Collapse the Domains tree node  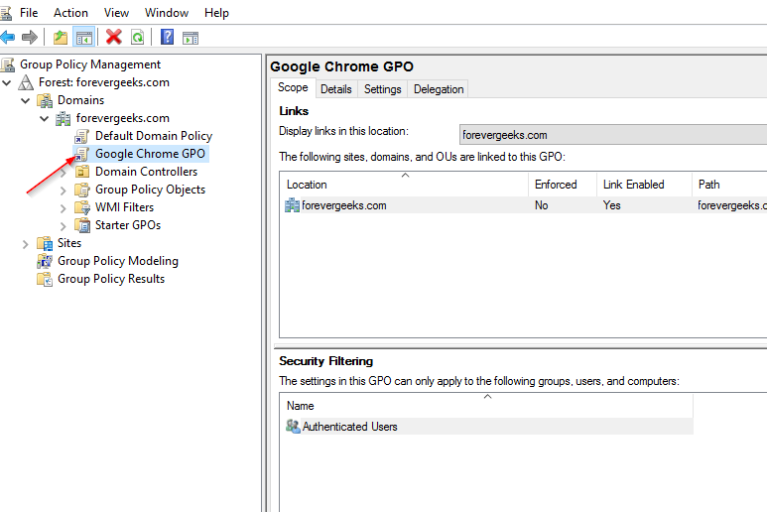(26, 101)
